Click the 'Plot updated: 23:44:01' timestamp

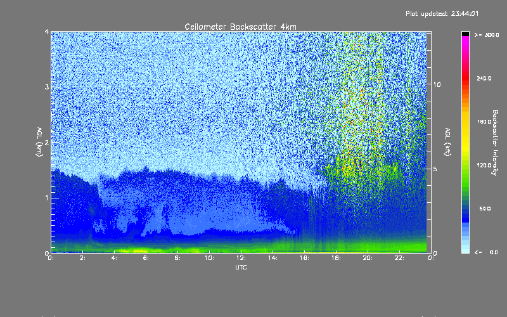[442, 13]
